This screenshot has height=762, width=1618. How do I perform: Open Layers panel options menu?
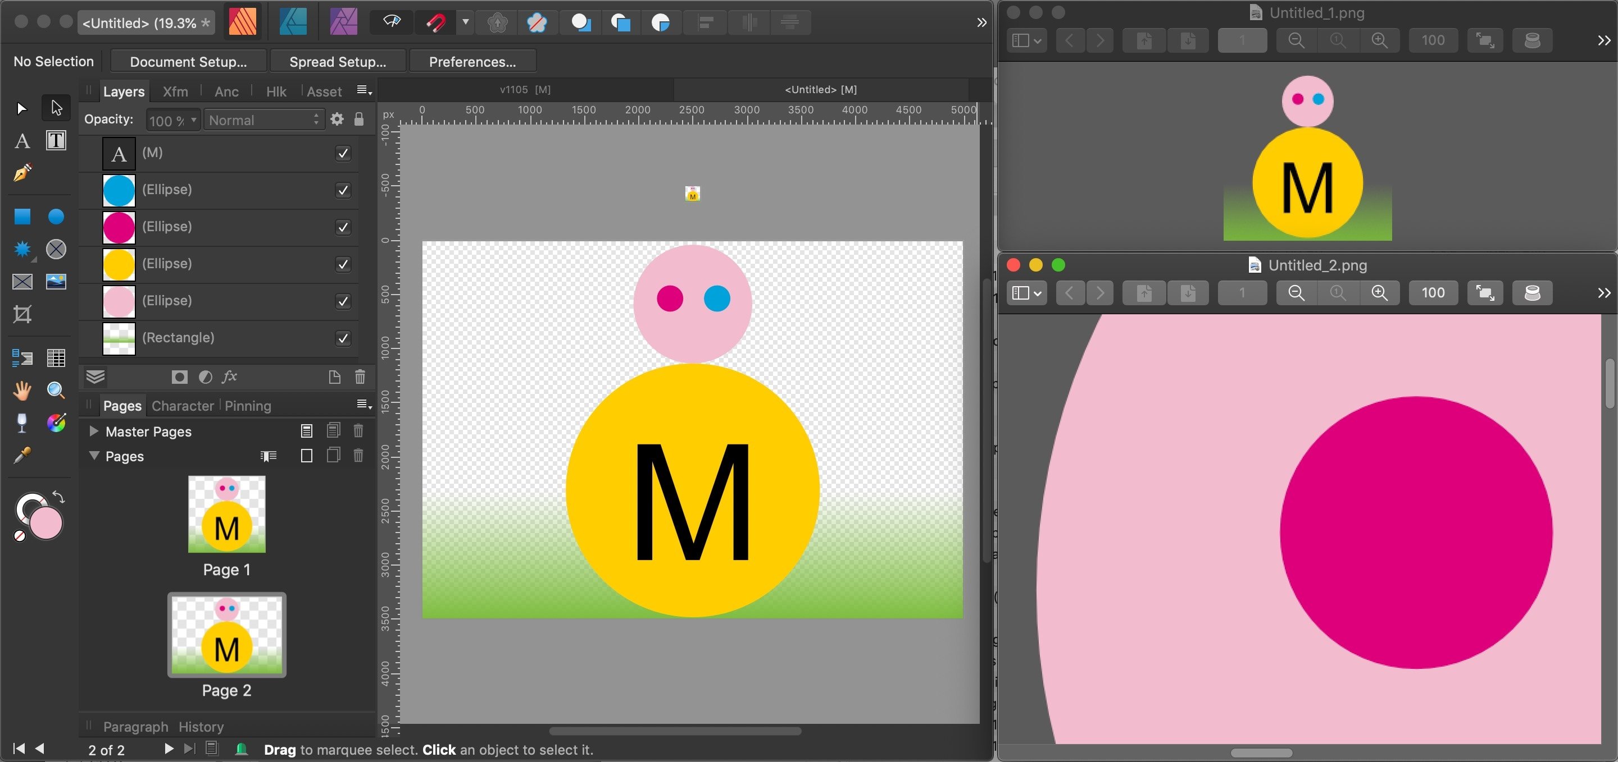pyautogui.click(x=364, y=90)
